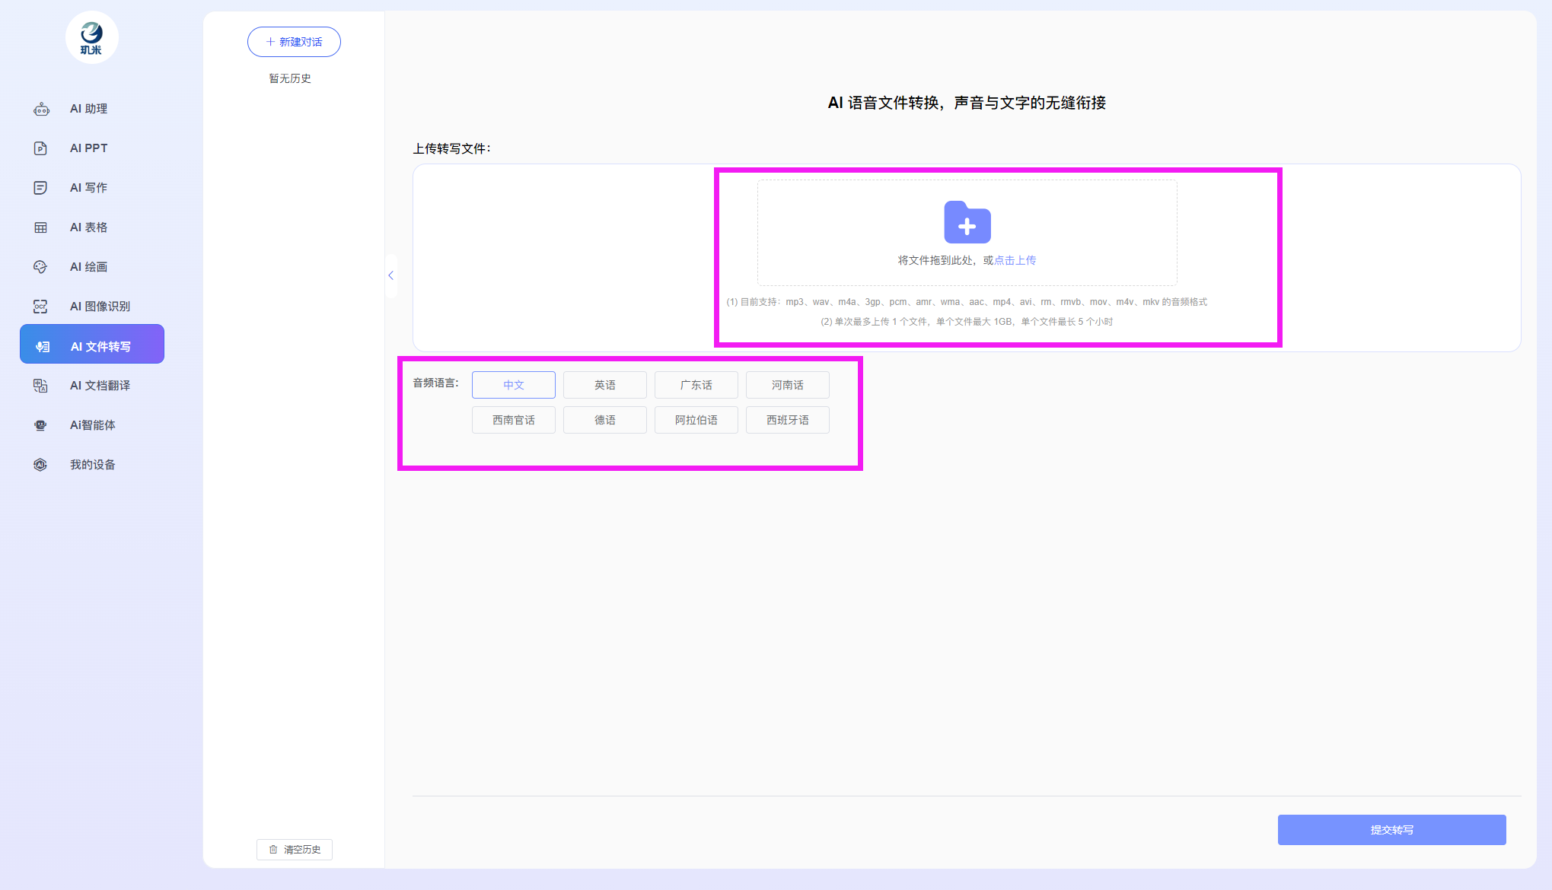Collapse the history panel with arrow
Image resolution: width=1552 pixels, height=890 pixels.
390,275
